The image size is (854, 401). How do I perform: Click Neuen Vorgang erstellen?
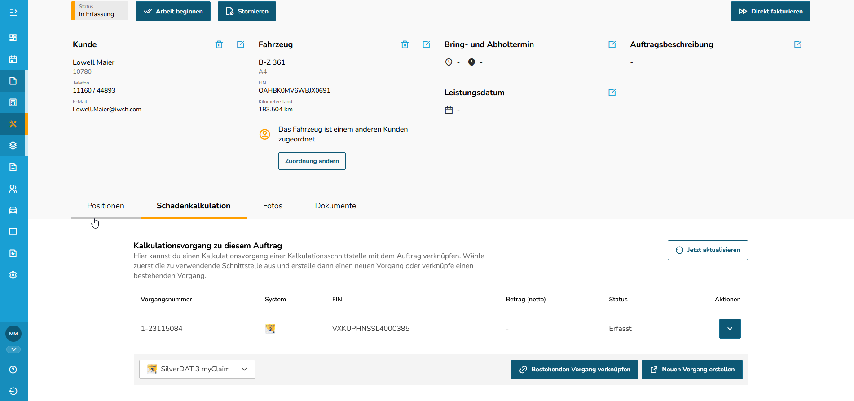pyautogui.click(x=692, y=370)
